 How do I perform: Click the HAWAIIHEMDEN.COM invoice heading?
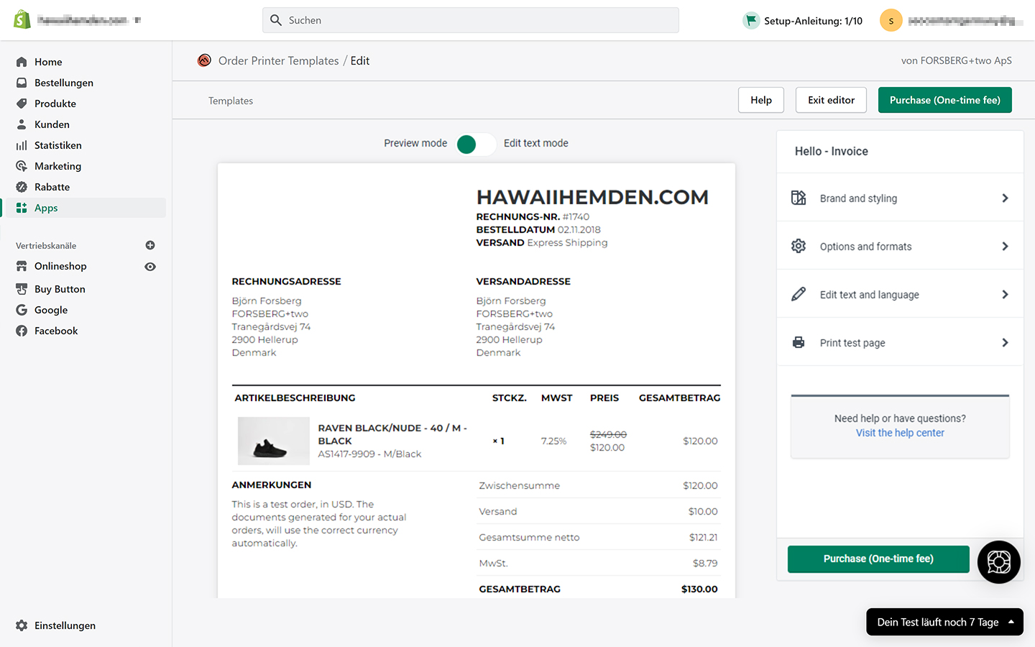click(592, 197)
